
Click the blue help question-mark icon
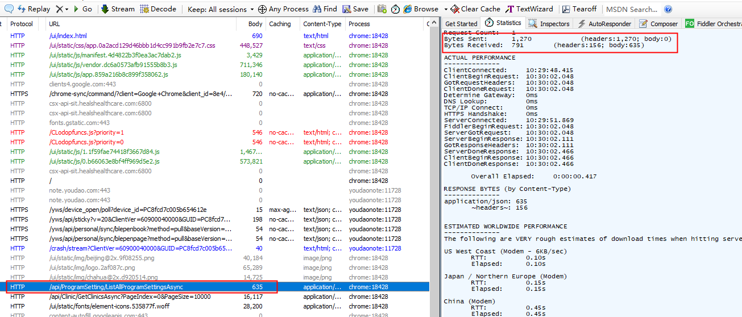click(668, 9)
